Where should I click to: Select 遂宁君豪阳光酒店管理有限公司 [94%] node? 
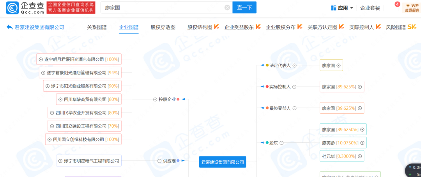pos(80,73)
